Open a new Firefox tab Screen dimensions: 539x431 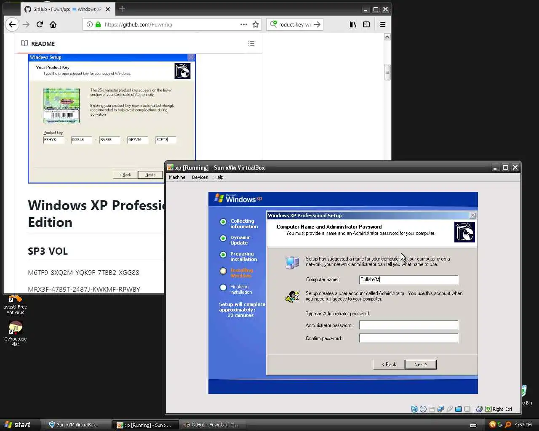tap(122, 9)
